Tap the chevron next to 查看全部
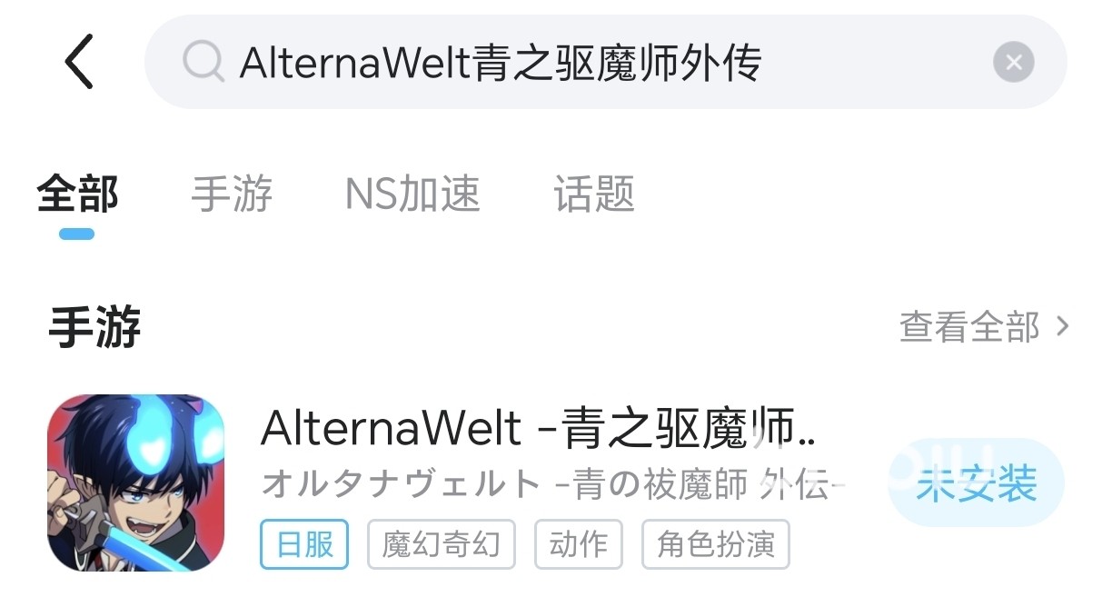1112x607 pixels. [x=1063, y=326]
